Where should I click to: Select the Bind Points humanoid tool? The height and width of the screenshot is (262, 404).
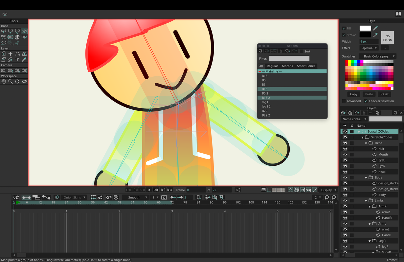(17, 37)
